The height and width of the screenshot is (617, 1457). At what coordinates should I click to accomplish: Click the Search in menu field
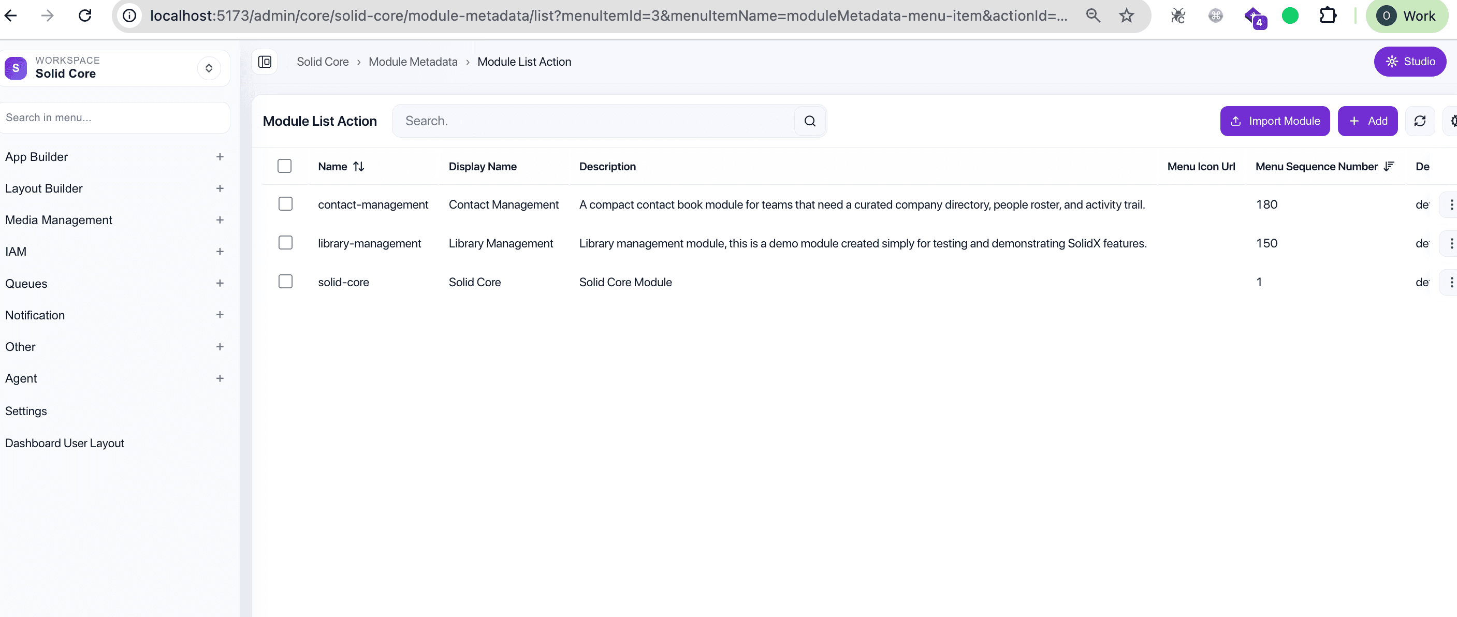pyautogui.click(x=115, y=117)
